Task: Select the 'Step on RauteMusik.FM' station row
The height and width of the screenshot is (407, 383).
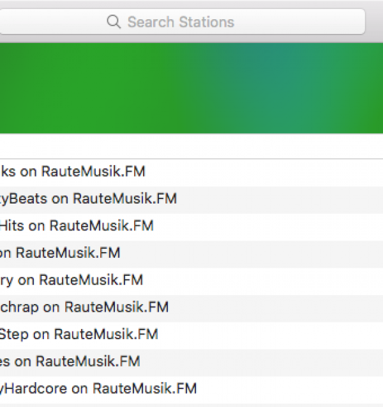Action: 191,335
